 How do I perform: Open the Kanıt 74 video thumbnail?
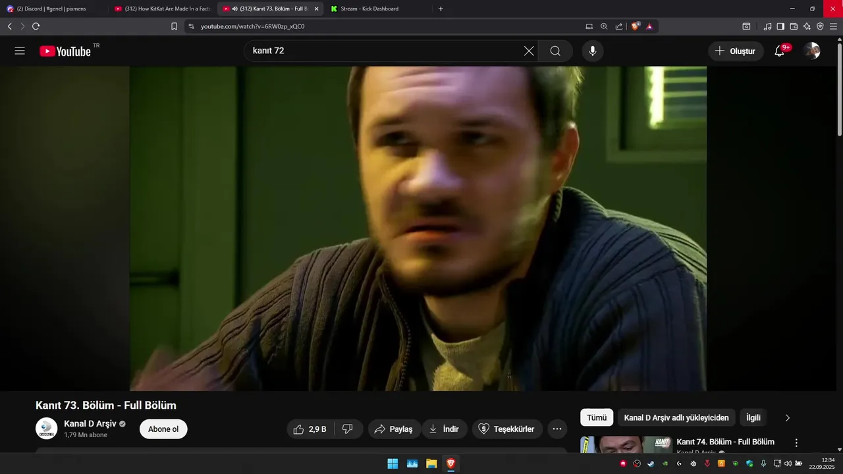(x=626, y=444)
